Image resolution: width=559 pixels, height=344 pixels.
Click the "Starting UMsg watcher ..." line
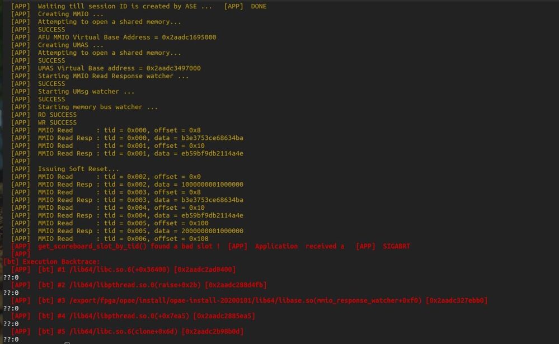[x=86, y=92]
